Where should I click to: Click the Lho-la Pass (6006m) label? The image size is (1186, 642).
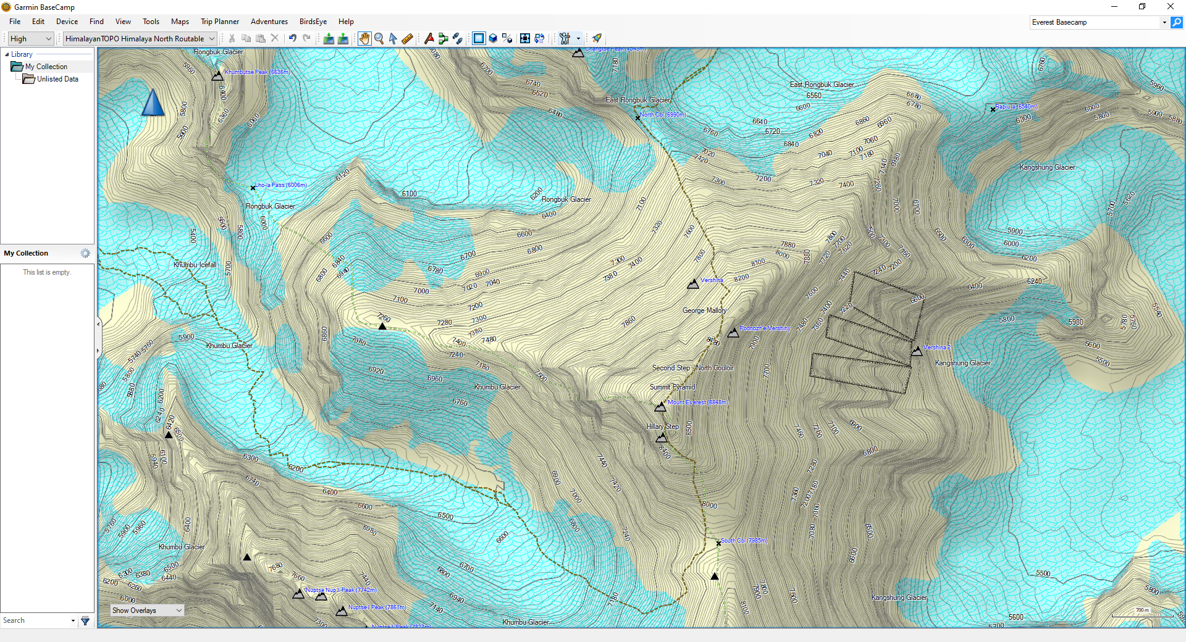[281, 185]
